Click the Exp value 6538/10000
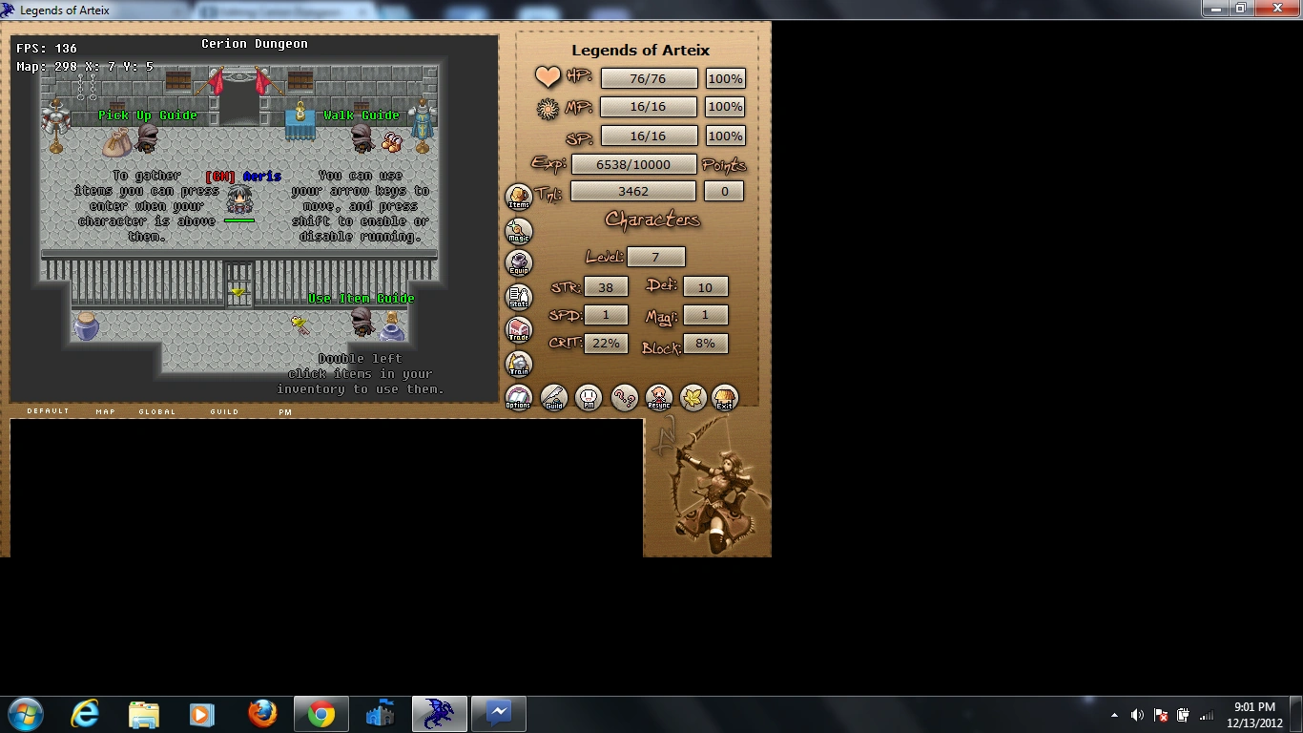The width and height of the screenshot is (1303, 733). click(x=634, y=164)
